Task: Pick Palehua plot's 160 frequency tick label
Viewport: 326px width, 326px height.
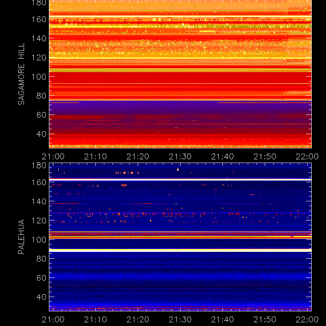Action: coord(39,182)
